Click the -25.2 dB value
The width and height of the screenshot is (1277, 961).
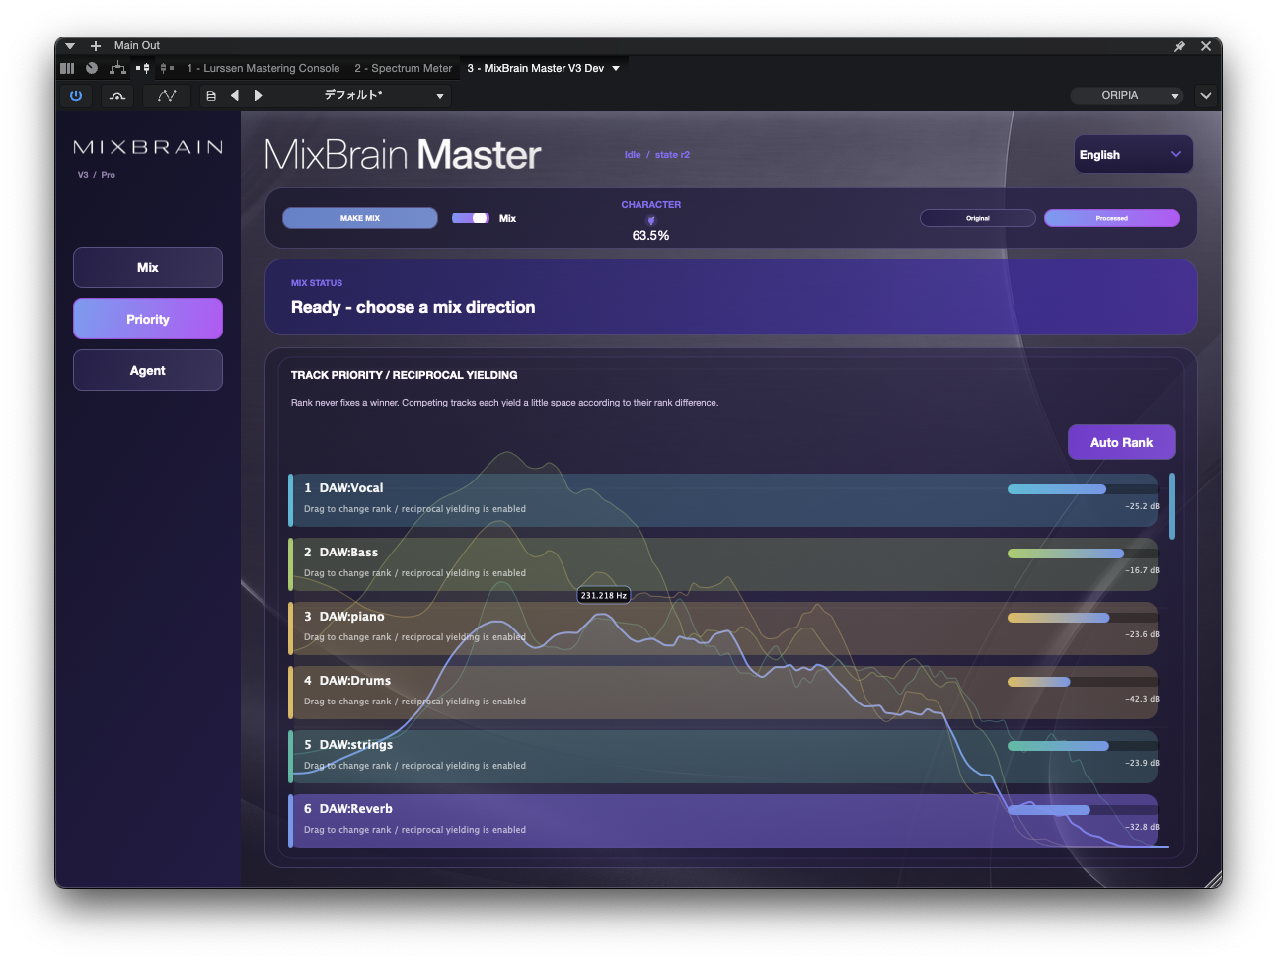tap(1142, 506)
